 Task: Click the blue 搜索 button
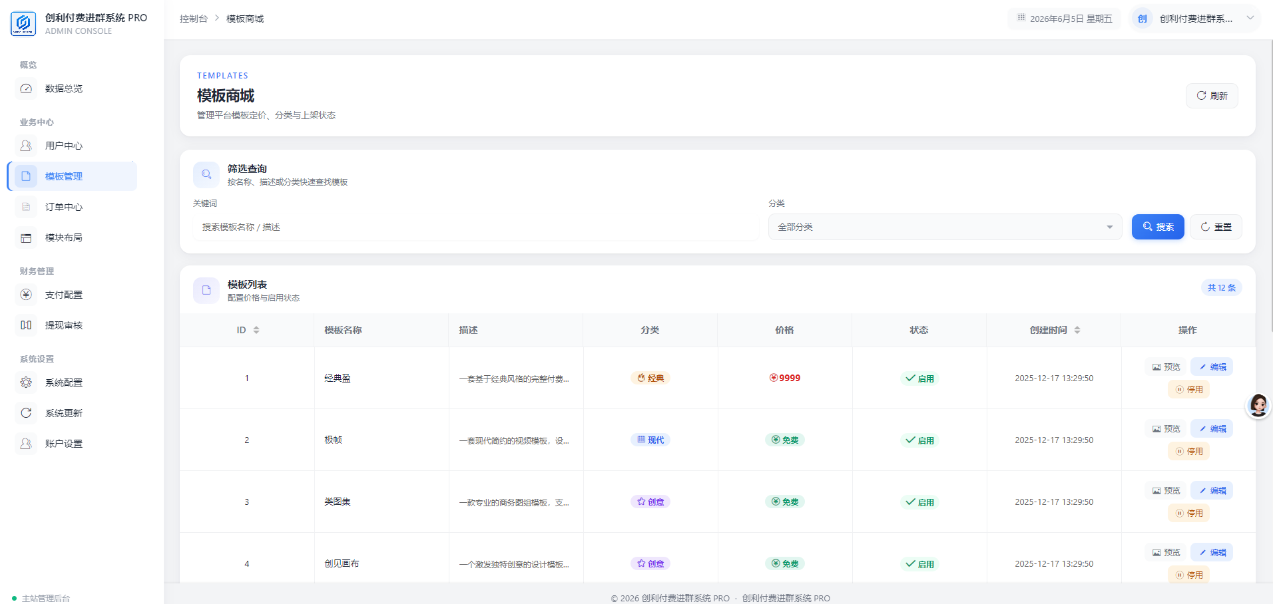click(1158, 227)
